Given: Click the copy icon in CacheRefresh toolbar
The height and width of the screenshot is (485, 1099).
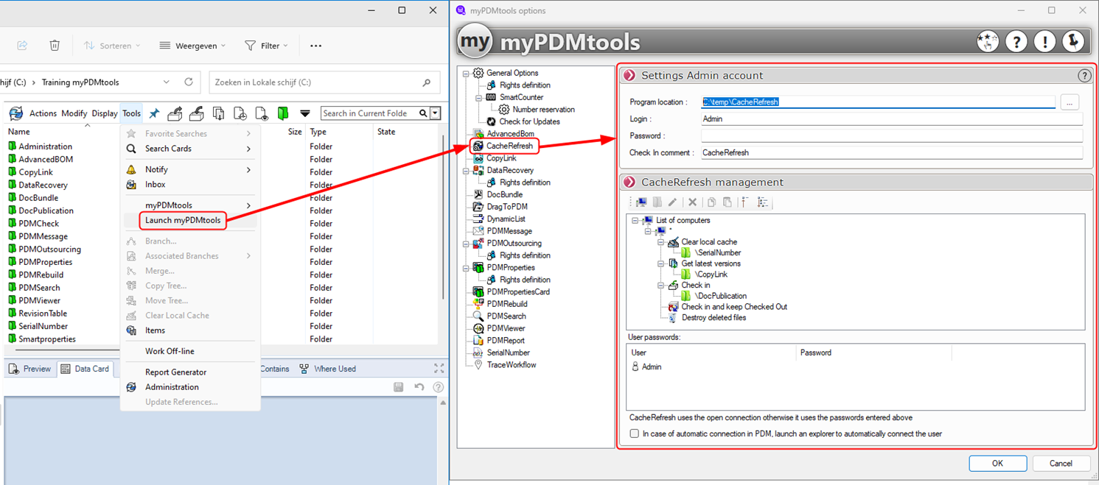Looking at the screenshot, I should pyautogui.click(x=711, y=202).
